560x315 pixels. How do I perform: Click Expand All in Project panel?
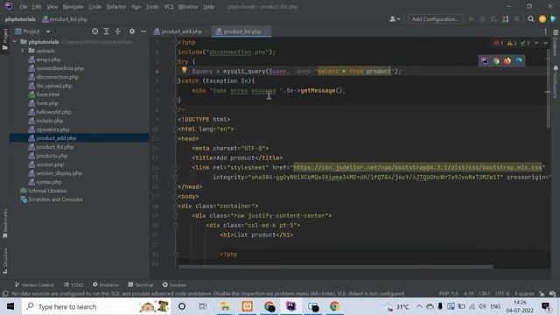click(107, 31)
